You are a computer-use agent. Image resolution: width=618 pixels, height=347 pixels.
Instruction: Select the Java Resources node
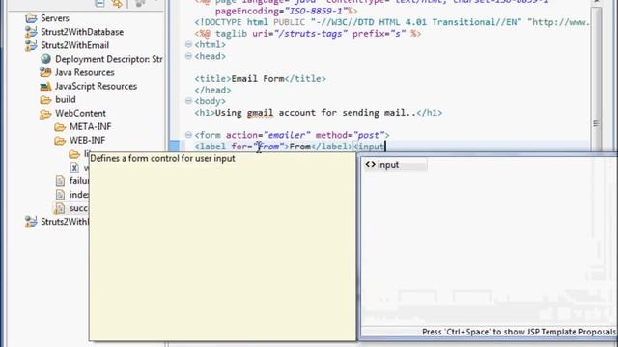pos(84,72)
